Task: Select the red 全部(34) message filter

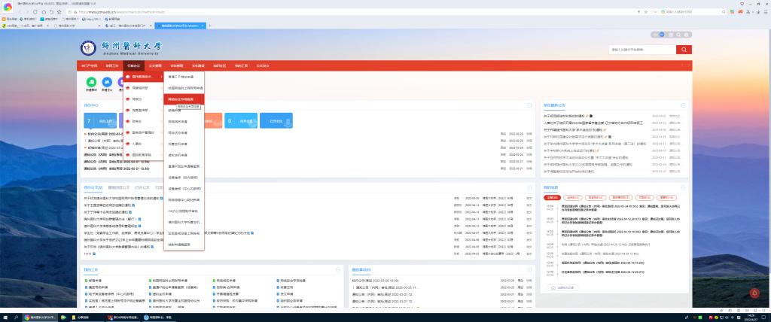Action: click(552, 198)
